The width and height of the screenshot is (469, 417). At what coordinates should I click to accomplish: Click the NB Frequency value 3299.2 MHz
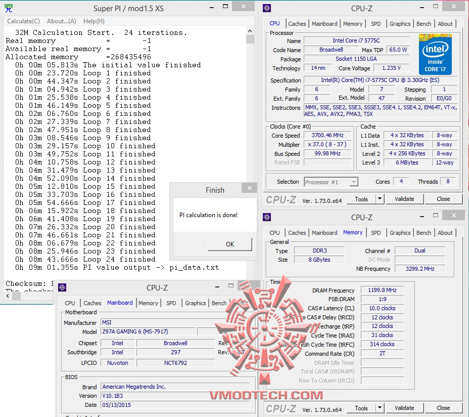[x=420, y=269]
